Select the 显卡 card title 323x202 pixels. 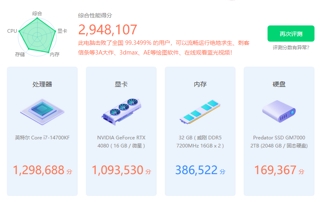(121, 84)
